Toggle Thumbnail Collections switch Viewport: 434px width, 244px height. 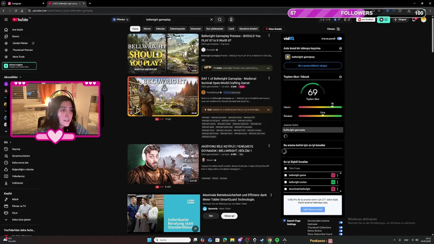click(x=341, y=227)
